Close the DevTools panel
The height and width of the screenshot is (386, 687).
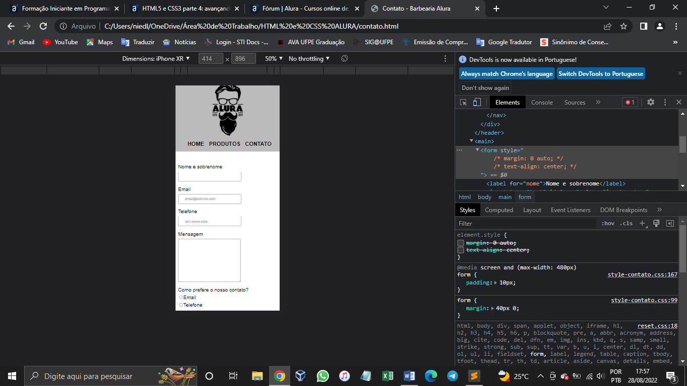(679, 102)
